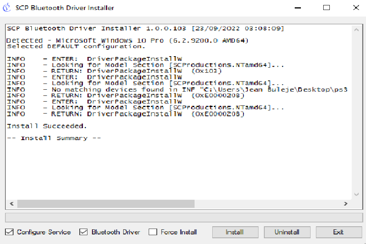The width and height of the screenshot is (366, 244).
Task: Click the horizontal scrollbar left arrow
Action: coord(12,204)
